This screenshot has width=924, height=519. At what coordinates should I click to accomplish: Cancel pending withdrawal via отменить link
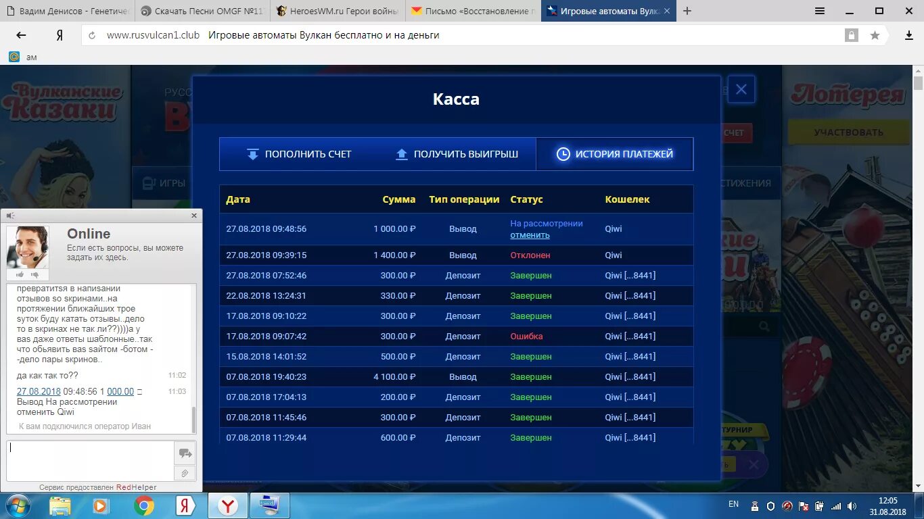(x=530, y=235)
